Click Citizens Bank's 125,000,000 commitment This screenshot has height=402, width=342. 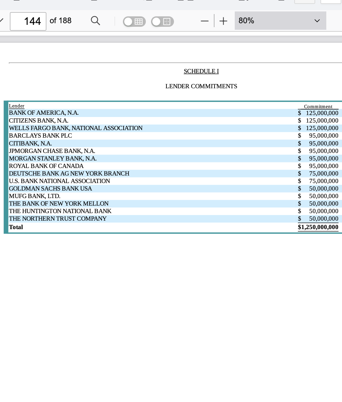tap(322, 121)
